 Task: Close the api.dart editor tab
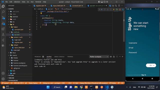click(x=106, y=5)
